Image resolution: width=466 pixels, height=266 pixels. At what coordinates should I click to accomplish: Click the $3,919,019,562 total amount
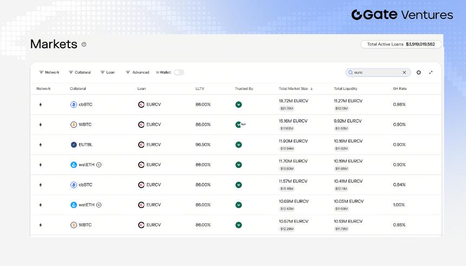pos(420,44)
